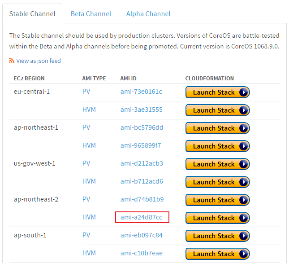The width and height of the screenshot is (289, 263).
Task: Launch Stack for ami-c10b7eae
Action: point(218,254)
